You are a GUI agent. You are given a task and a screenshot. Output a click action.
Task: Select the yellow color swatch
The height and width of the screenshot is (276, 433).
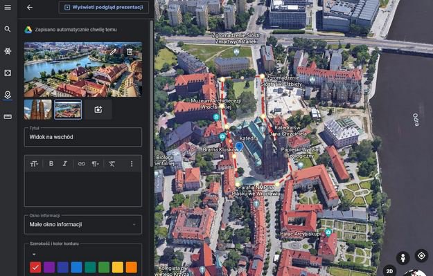pos(118,267)
